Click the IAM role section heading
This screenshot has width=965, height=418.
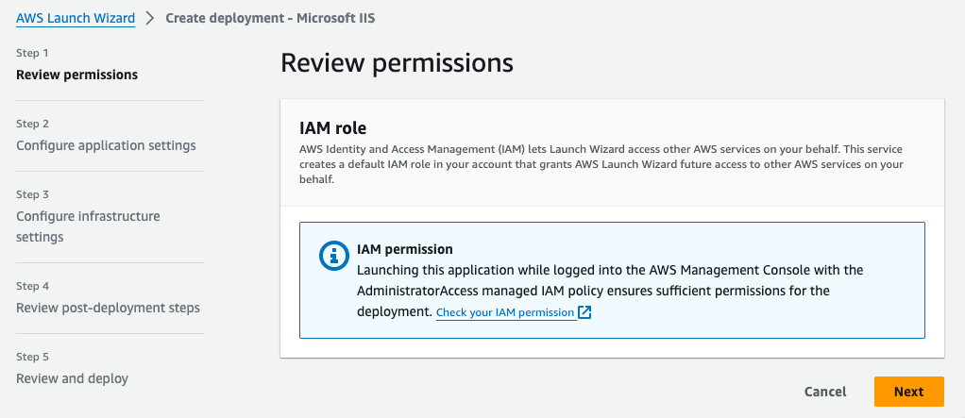pyautogui.click(x=333, y=128)
